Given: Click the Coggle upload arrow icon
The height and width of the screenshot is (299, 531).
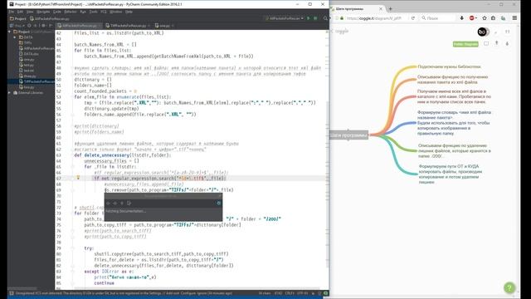Looking at the screenshot, I should click(x=497, y=43).
